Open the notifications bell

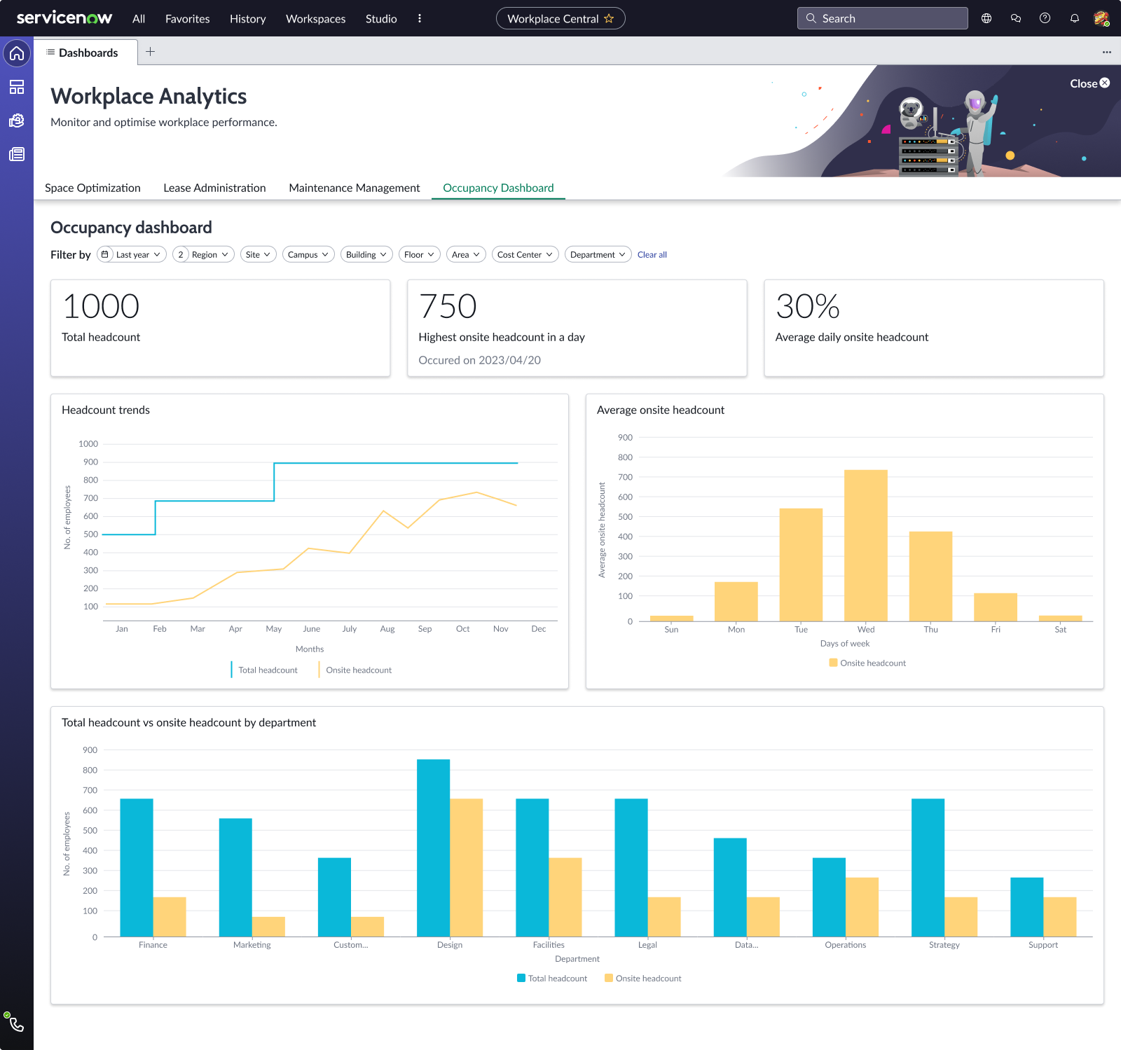point(1074,18)
